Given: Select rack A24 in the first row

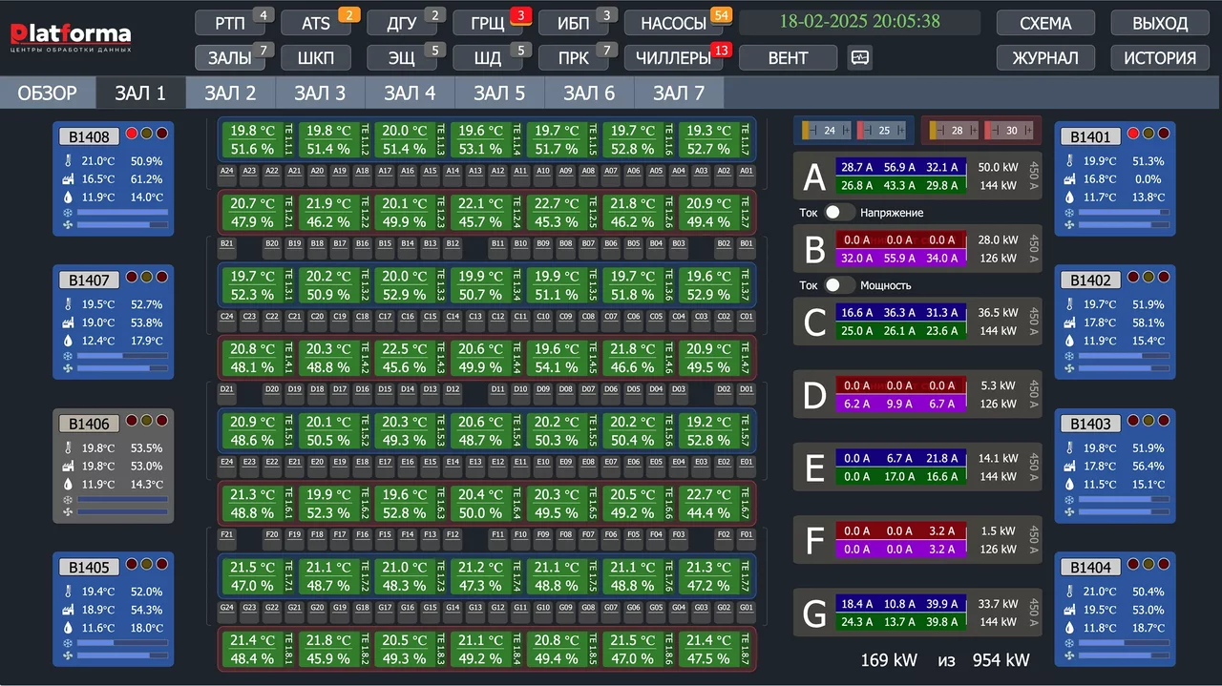Looking at the screenshot, I should pos(226,172).
